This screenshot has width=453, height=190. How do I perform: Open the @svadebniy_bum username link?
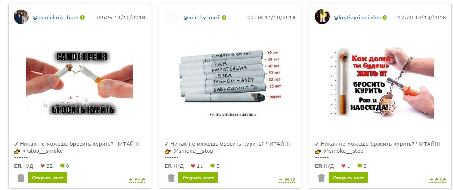[55, 18]
